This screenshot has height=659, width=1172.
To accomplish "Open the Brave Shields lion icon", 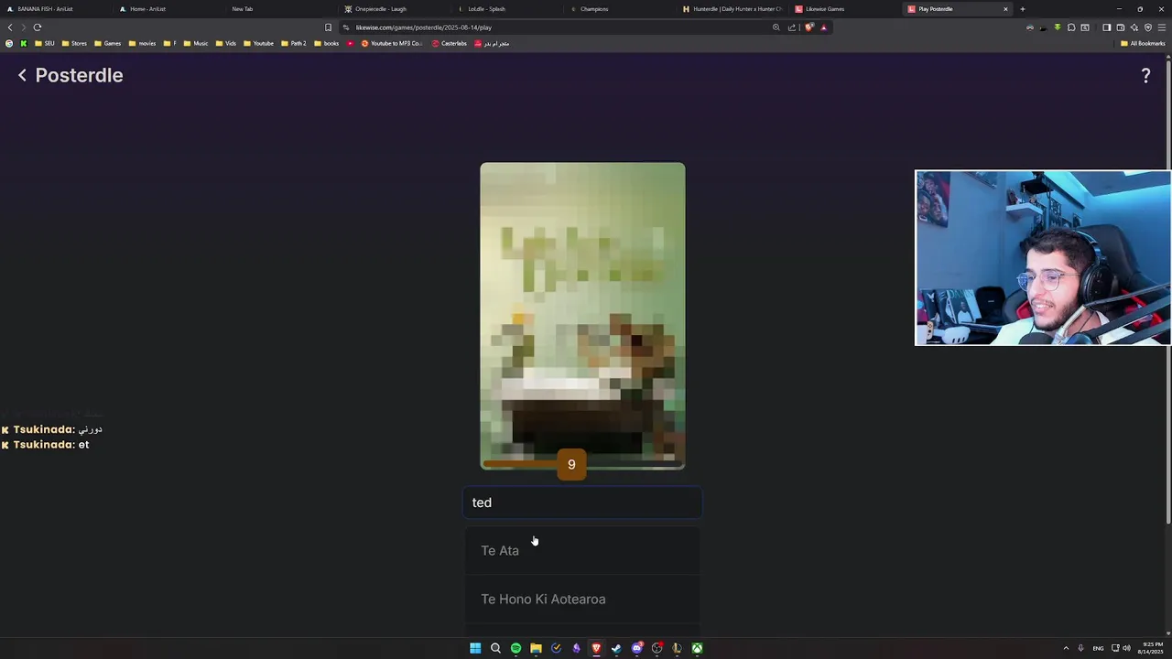I will point(808,27).
